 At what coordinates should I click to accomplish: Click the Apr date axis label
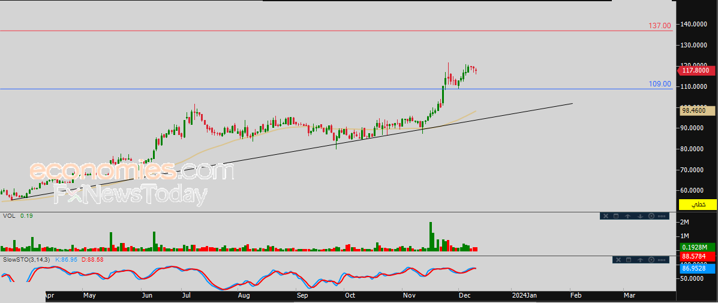(x=51, y=296)
